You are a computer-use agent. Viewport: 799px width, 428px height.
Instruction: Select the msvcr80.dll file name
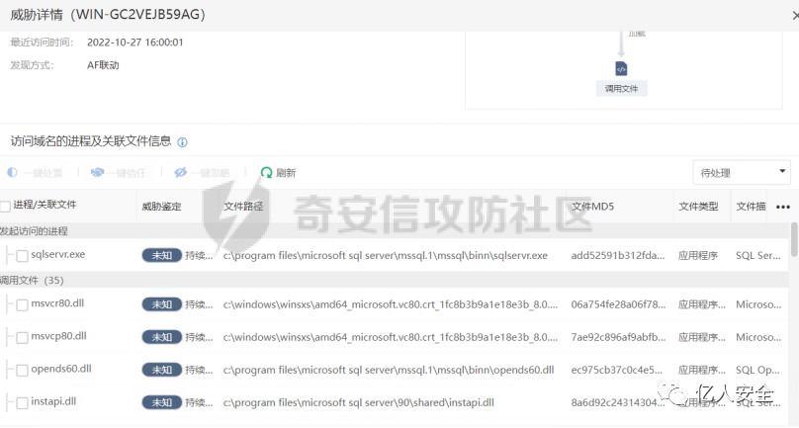pyautogui.click(x=57, y=303)
